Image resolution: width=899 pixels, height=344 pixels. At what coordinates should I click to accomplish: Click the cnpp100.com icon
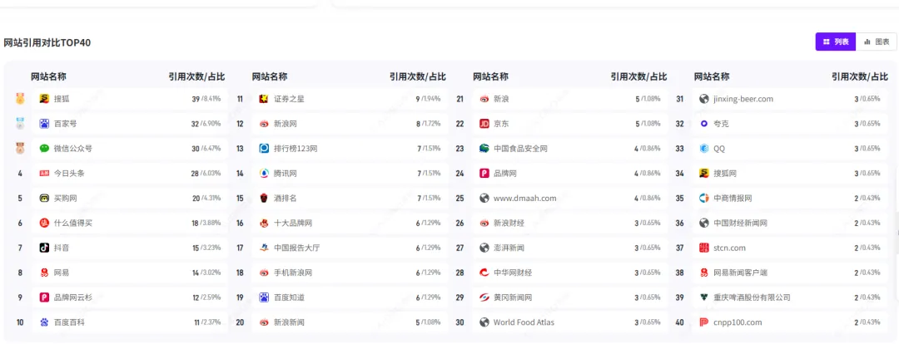tap(705, 322)
